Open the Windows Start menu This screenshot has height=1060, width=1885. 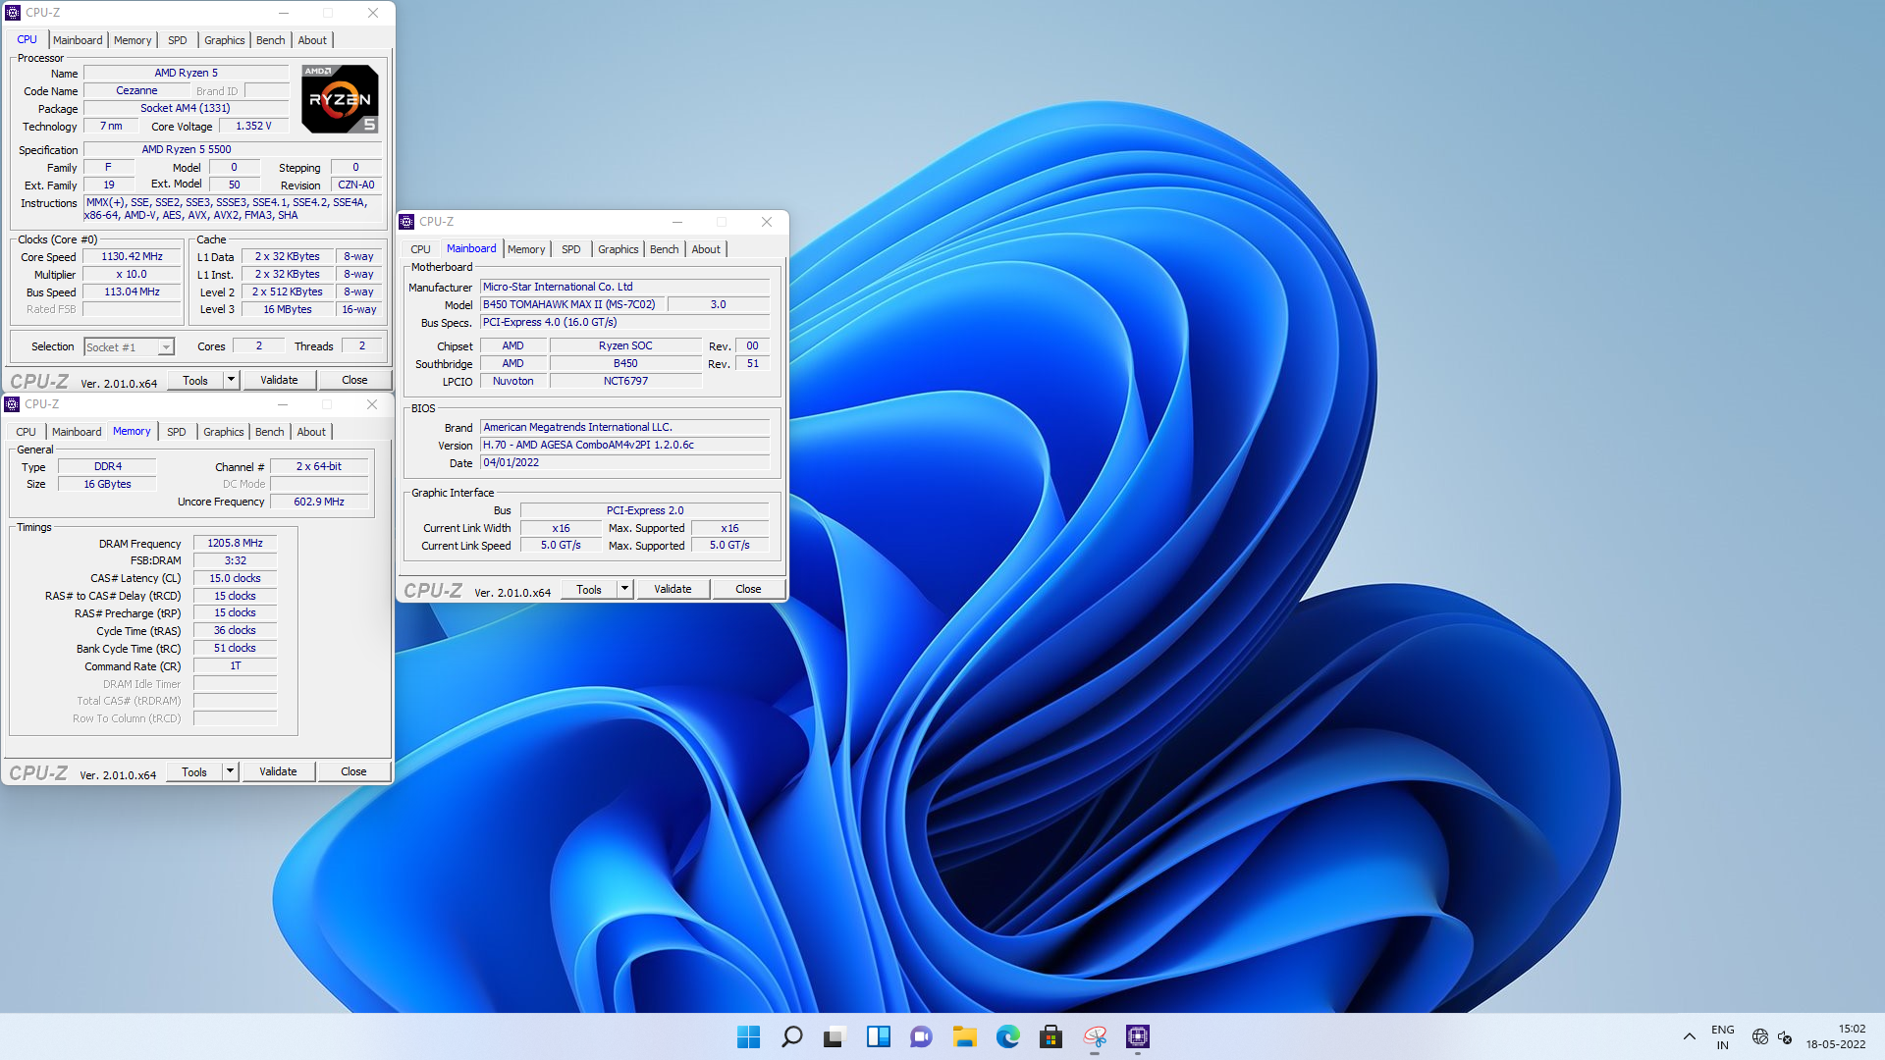tap(748, 1036)
